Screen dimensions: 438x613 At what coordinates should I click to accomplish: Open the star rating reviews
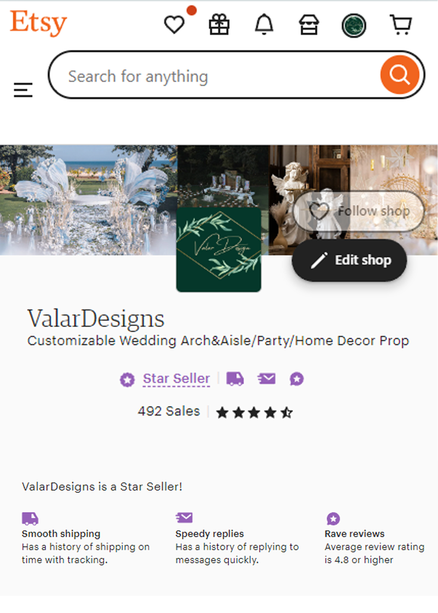pyautogui.click(x=254, y=412)
